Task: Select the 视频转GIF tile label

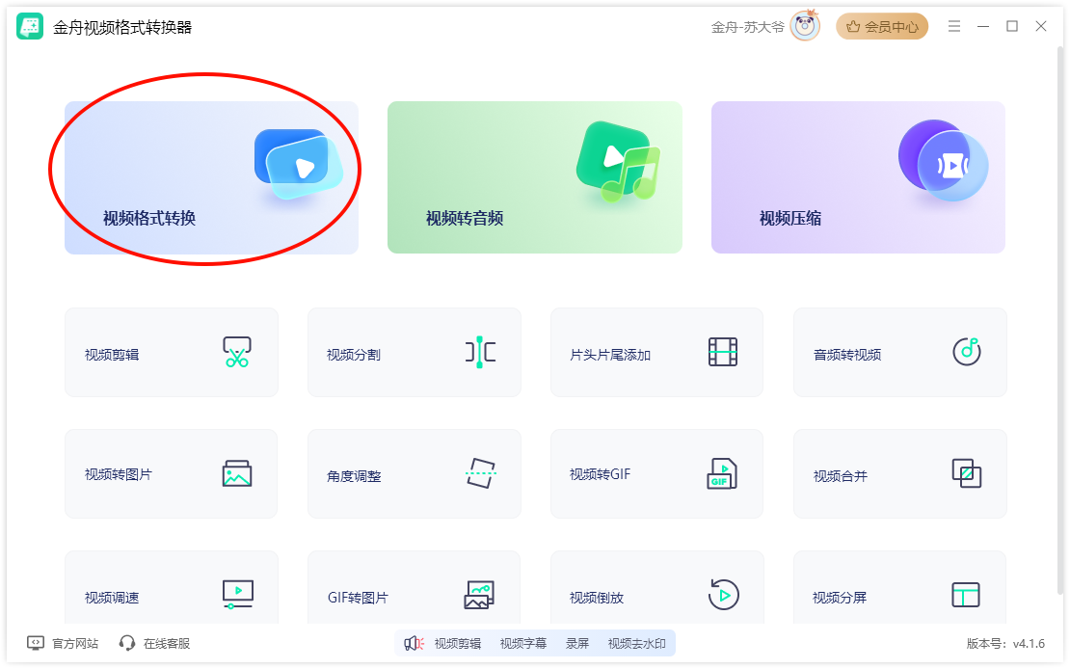Action: click(x=600, y=474)
